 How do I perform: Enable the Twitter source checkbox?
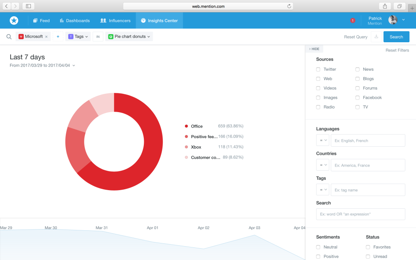[x=318, y=69]
